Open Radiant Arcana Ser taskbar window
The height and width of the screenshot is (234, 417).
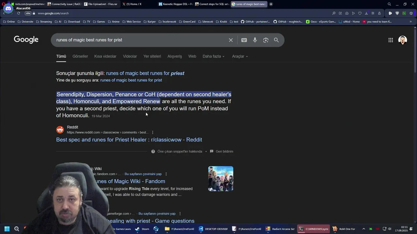click(x=280, y=229)
